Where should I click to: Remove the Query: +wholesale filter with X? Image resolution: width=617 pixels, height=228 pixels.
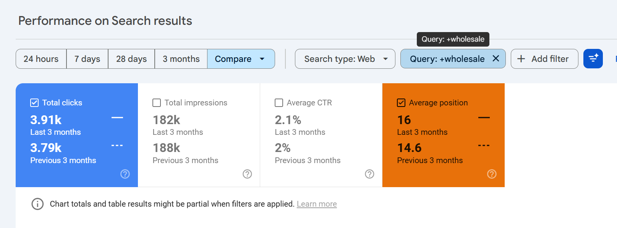coord(496,58)
